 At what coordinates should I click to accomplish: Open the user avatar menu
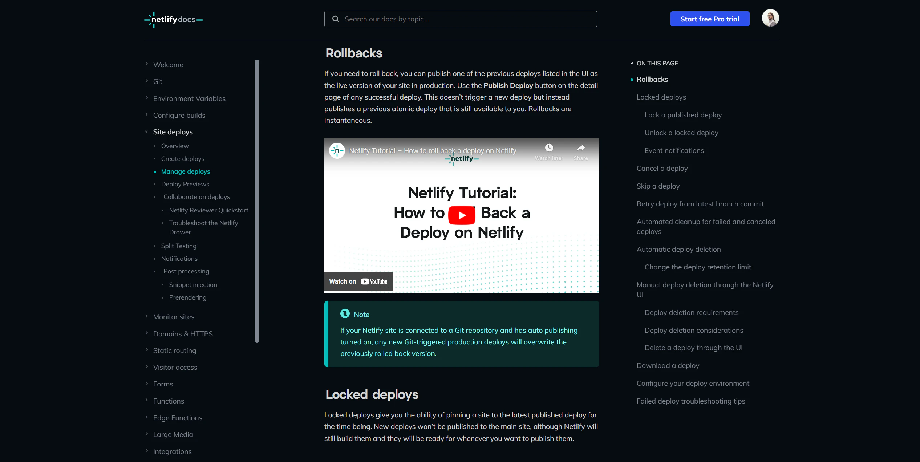(x=770, y=18)
